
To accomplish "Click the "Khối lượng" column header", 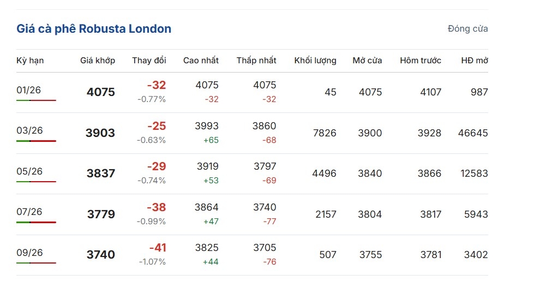I will 315,61.
